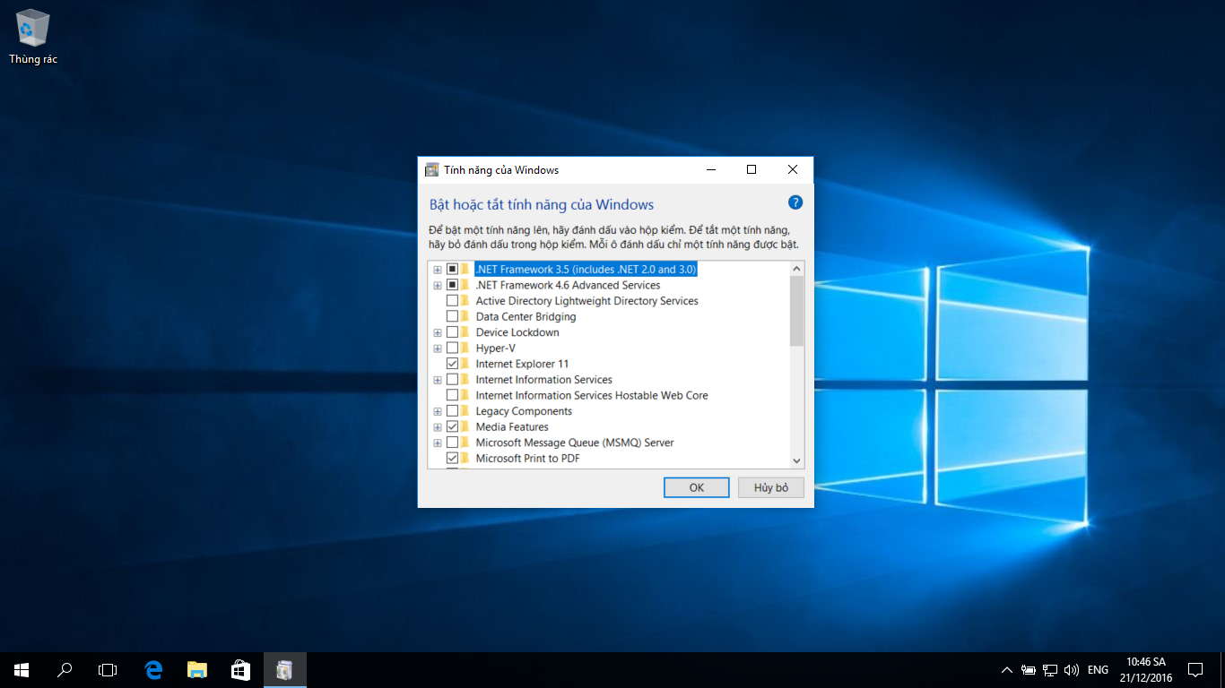
Task: Open the Action Center notification icon
Action: coord(1195,669)
